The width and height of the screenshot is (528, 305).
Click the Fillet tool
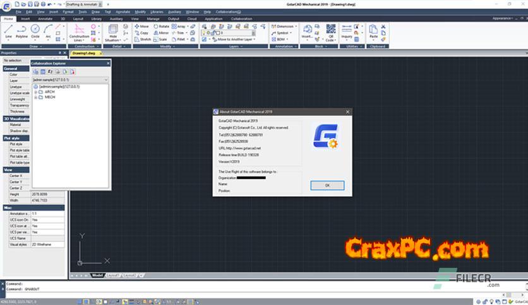pos(179,39)
